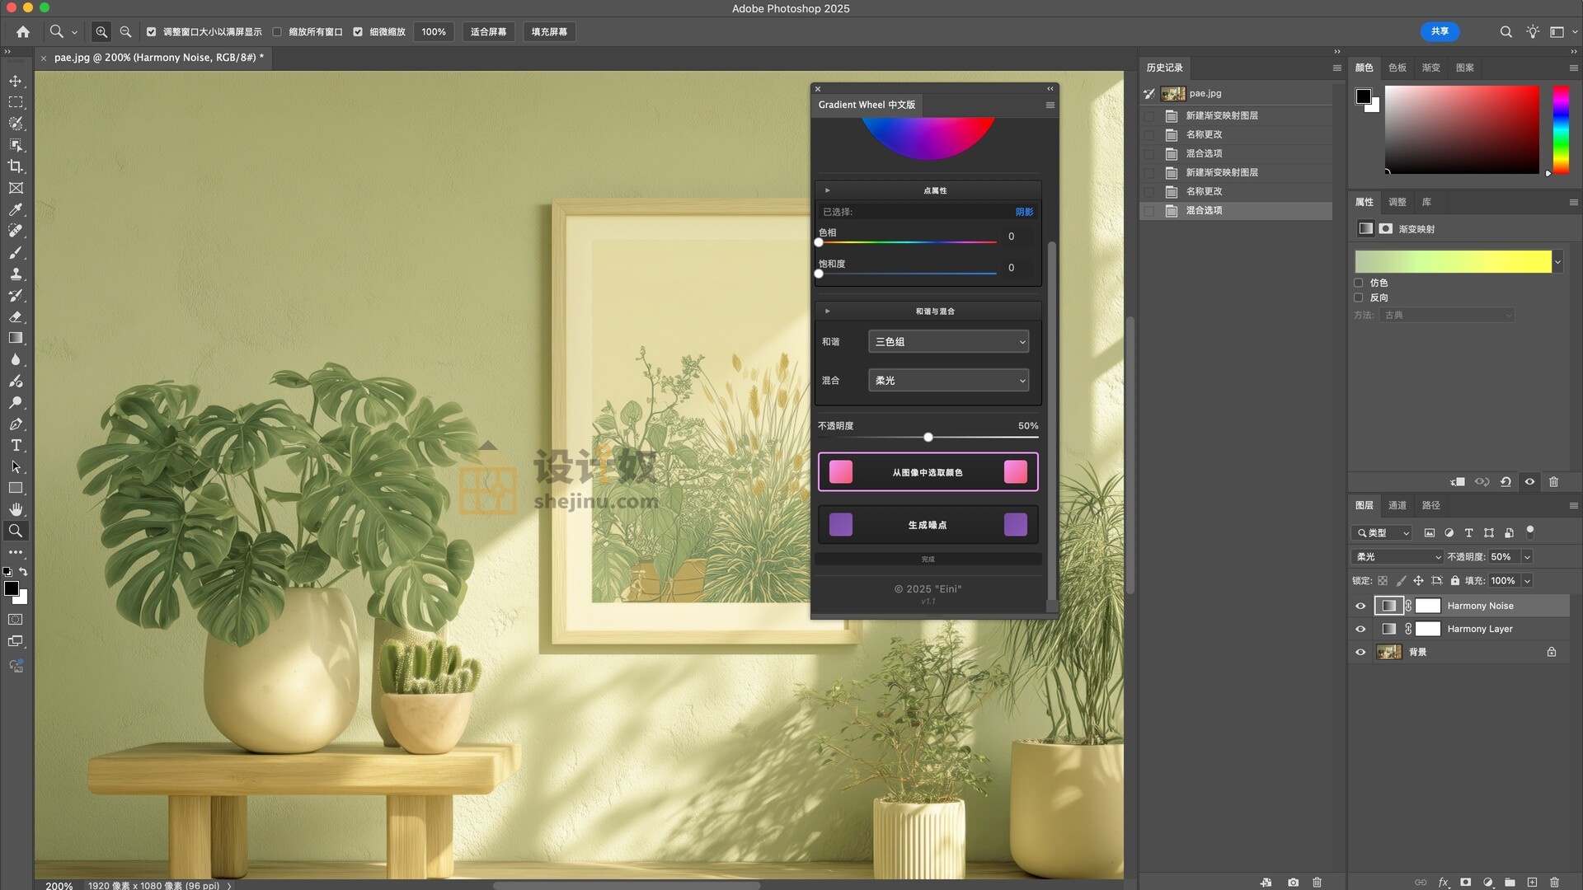Activate the Gradient tool
The height and width of the screenshot is (890, 1583).
pos(16,338)
